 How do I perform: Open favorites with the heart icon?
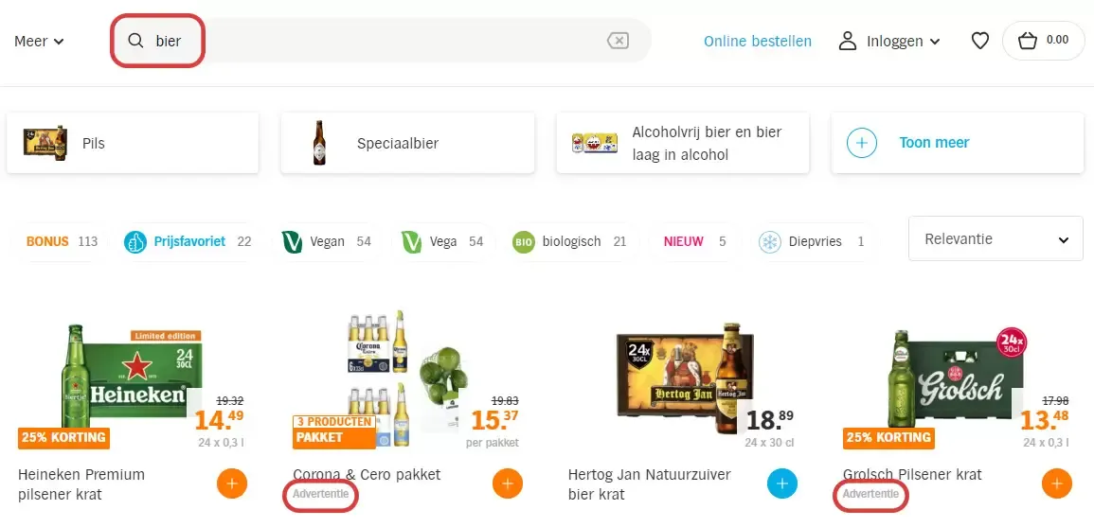[x=980, y=41]
